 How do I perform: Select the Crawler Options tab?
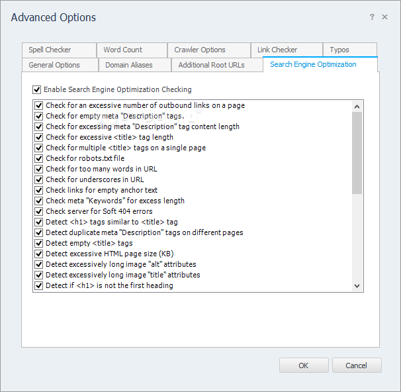(x=209, y=50)
